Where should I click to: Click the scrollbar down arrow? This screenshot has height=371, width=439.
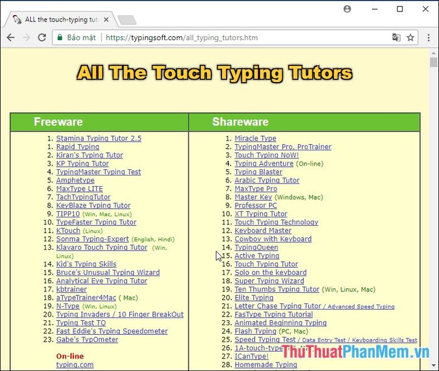pyautogui.click(x=434, y=365)
